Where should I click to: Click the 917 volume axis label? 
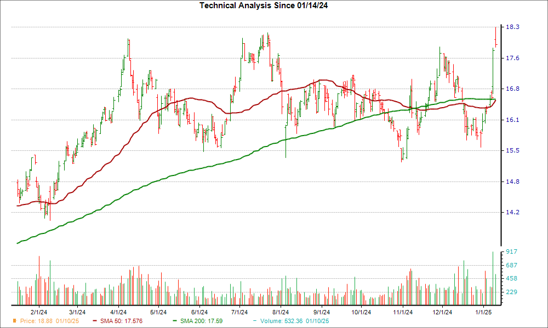coord(512,251)
